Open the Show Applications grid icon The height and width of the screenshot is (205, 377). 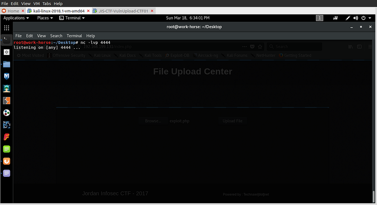[x=6, y=28]
